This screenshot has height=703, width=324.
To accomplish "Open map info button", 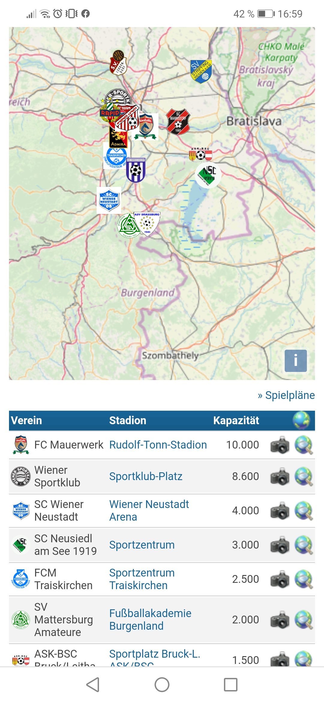I will tap(295, 361).
